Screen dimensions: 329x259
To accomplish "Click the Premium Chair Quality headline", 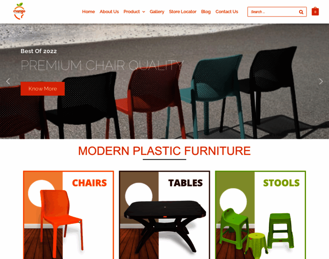I will (103, 65).
